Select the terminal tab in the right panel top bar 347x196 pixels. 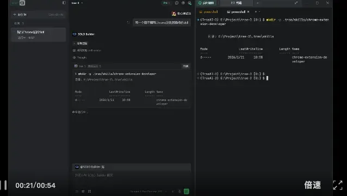click(x=236, y=3)
